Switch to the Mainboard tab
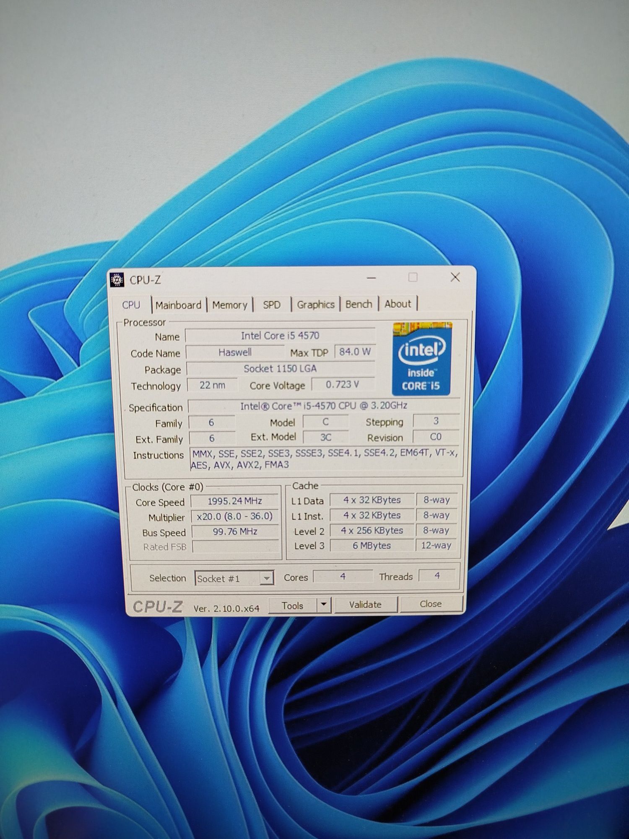Image resolution: width=629 pixels, height=839 pixels. 178,305
